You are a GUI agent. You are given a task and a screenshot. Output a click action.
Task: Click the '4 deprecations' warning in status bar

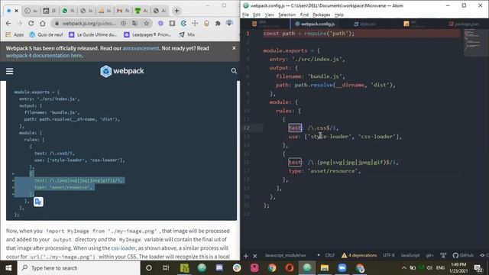359,255
